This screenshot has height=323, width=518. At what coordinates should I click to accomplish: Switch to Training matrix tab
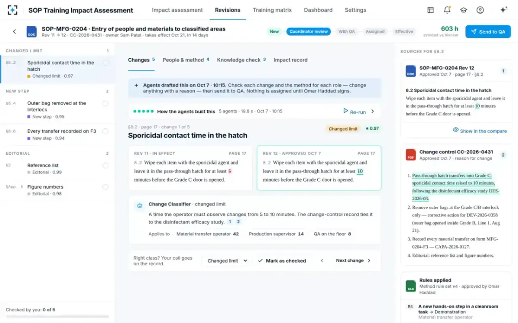pyautogui.click(x=272, y=10)
